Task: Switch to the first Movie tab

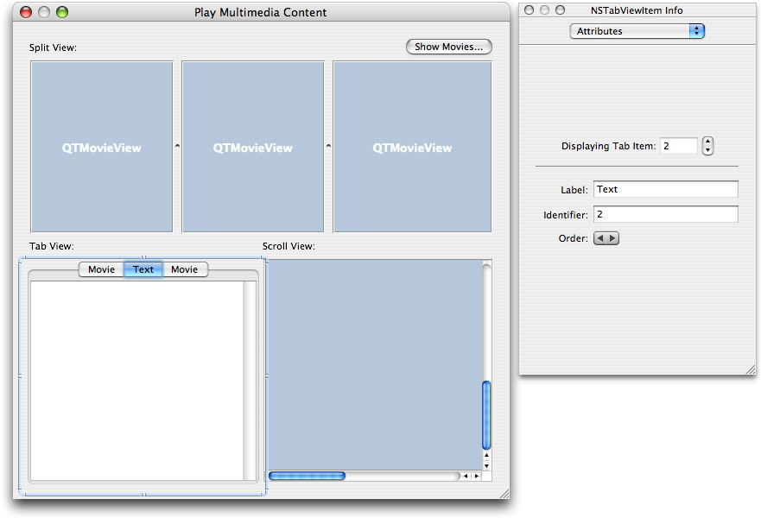Action: point(101,268)
